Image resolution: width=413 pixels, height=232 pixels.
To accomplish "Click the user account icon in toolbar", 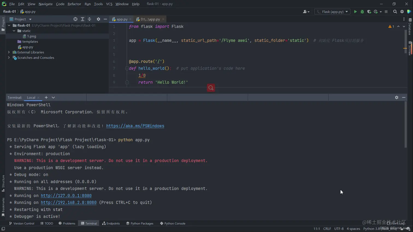I will click(x=306, y=12).
